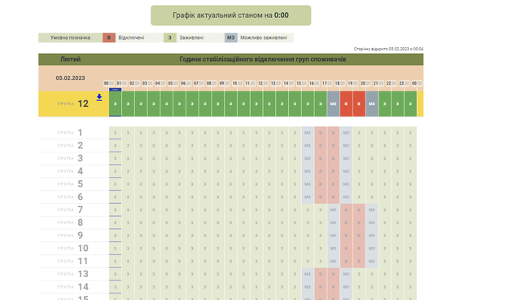This screenshot has width=521, height=300.
Task: Select the Група 5 row label
Action: 70,184
